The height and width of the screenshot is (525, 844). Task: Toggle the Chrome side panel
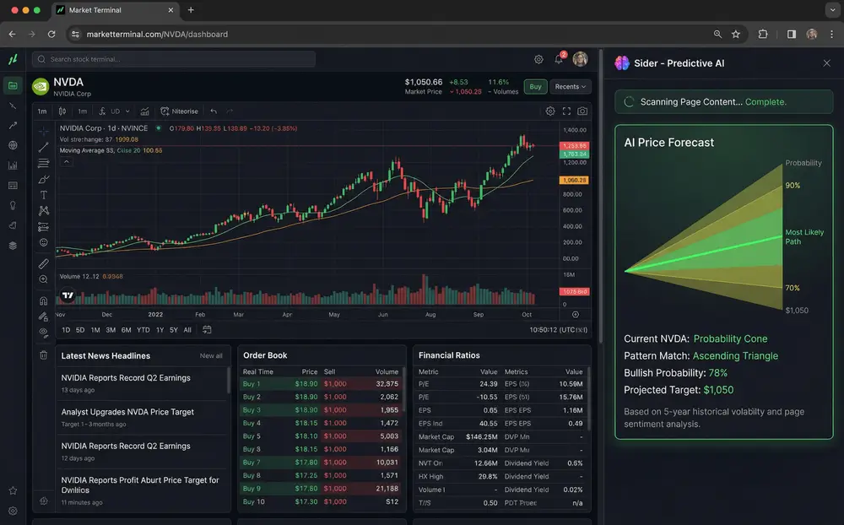tap(792, 34)
